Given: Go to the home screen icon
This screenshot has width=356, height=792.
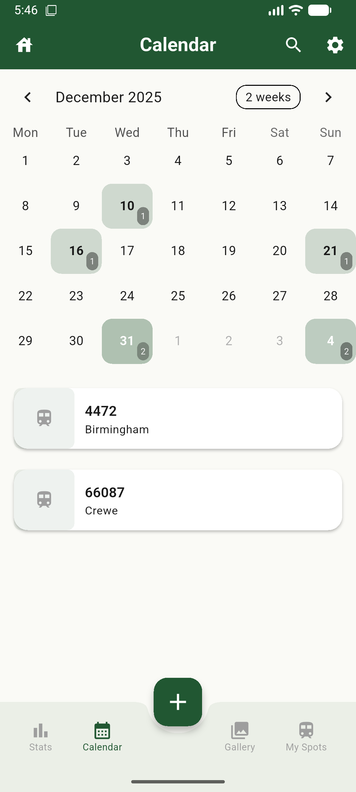Looking at the screenshot, I should pos(24,45).
